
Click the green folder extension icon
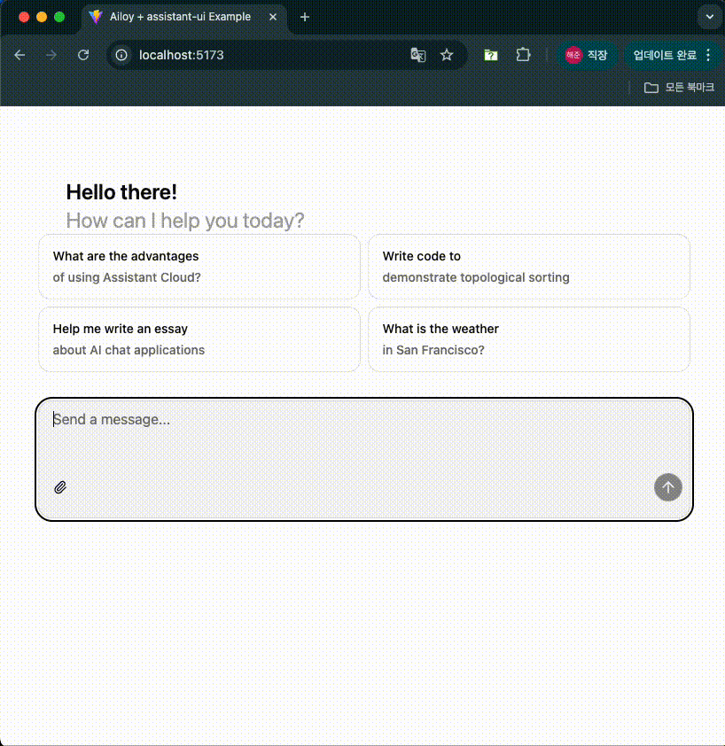(x=490, y=55)
